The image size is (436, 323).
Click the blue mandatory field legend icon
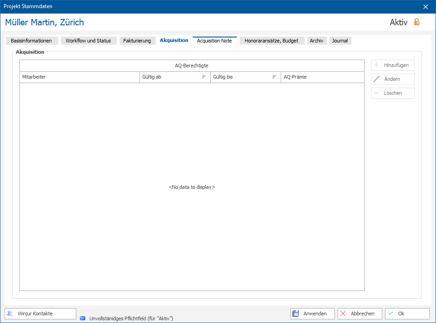tap(83, 318)
